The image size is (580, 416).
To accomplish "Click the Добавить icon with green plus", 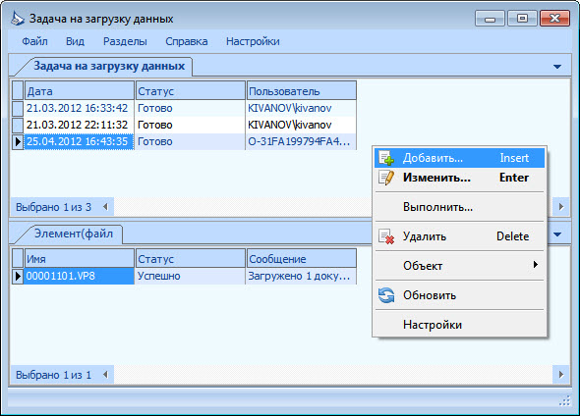I will pos(386,158).
